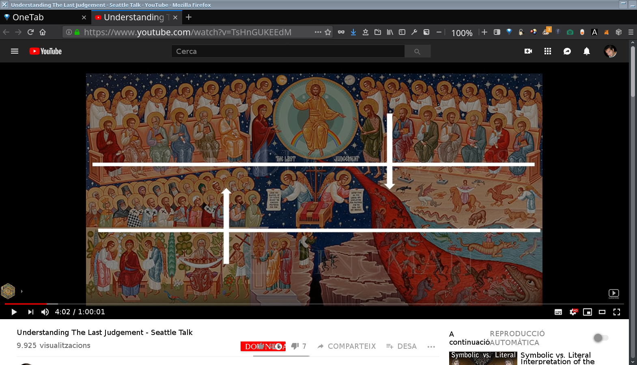Toggle Firefox sidebar
The width and height of the screenshot is (637, 365).
pos(402,32)
